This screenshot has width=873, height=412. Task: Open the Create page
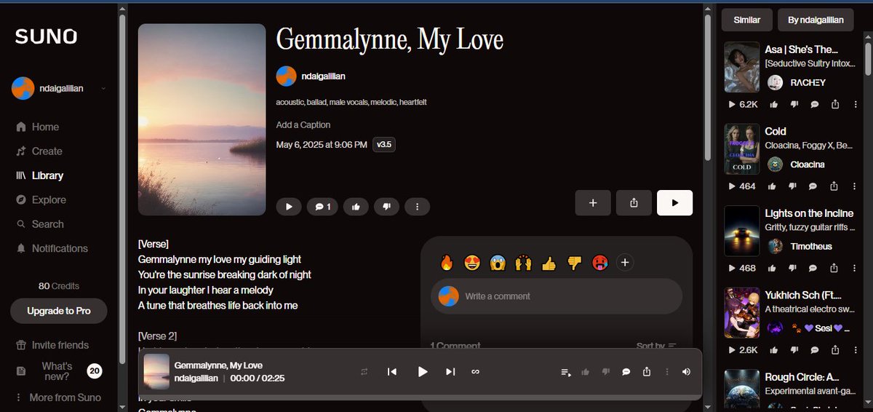tap(39, 151)
